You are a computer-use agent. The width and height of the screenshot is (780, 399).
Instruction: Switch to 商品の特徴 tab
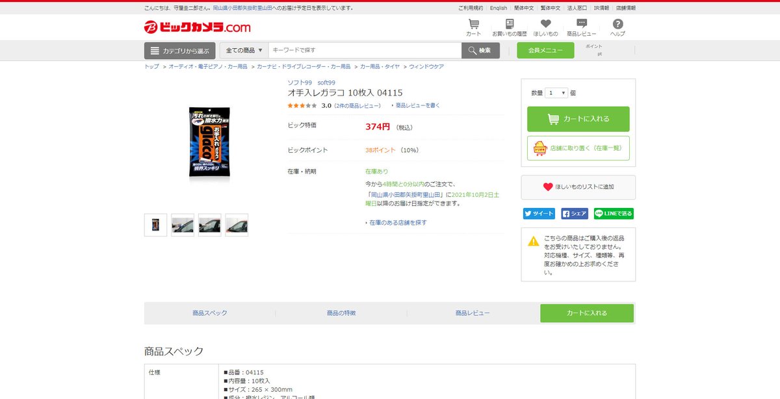point(341,313)
